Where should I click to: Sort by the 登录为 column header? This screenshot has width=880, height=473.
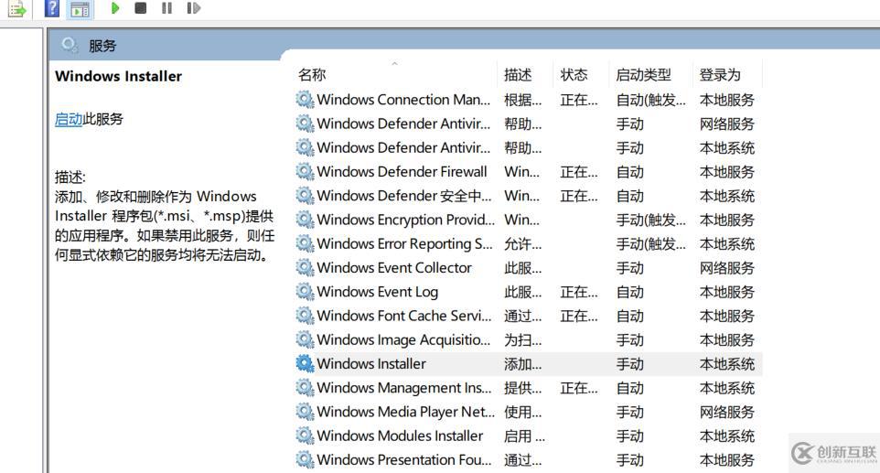pyautogui.click(x=720, y=75)
